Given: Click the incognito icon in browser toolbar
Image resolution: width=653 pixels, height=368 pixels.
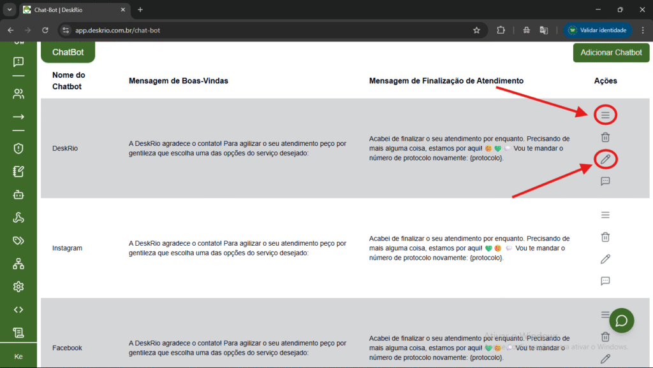Looking at the screenshot, I should 526,31.
